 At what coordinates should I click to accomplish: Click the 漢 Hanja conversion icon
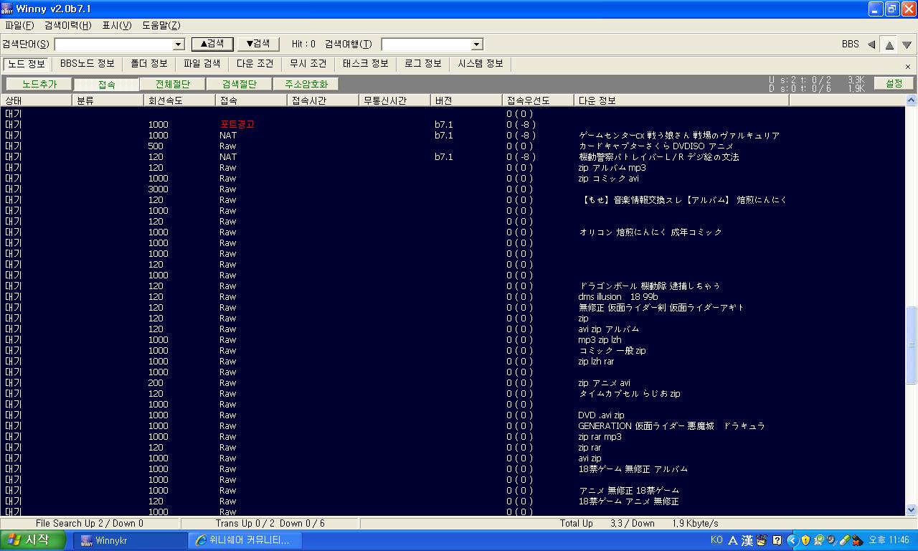(747, 540)
